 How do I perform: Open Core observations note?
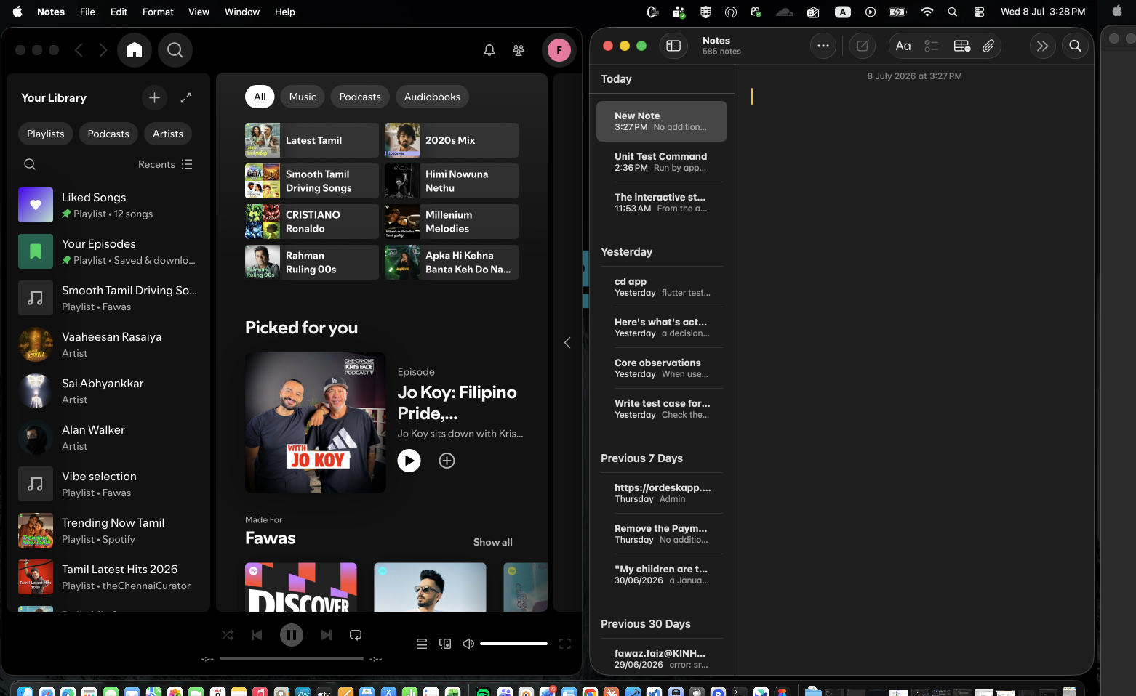coord(662,368)
